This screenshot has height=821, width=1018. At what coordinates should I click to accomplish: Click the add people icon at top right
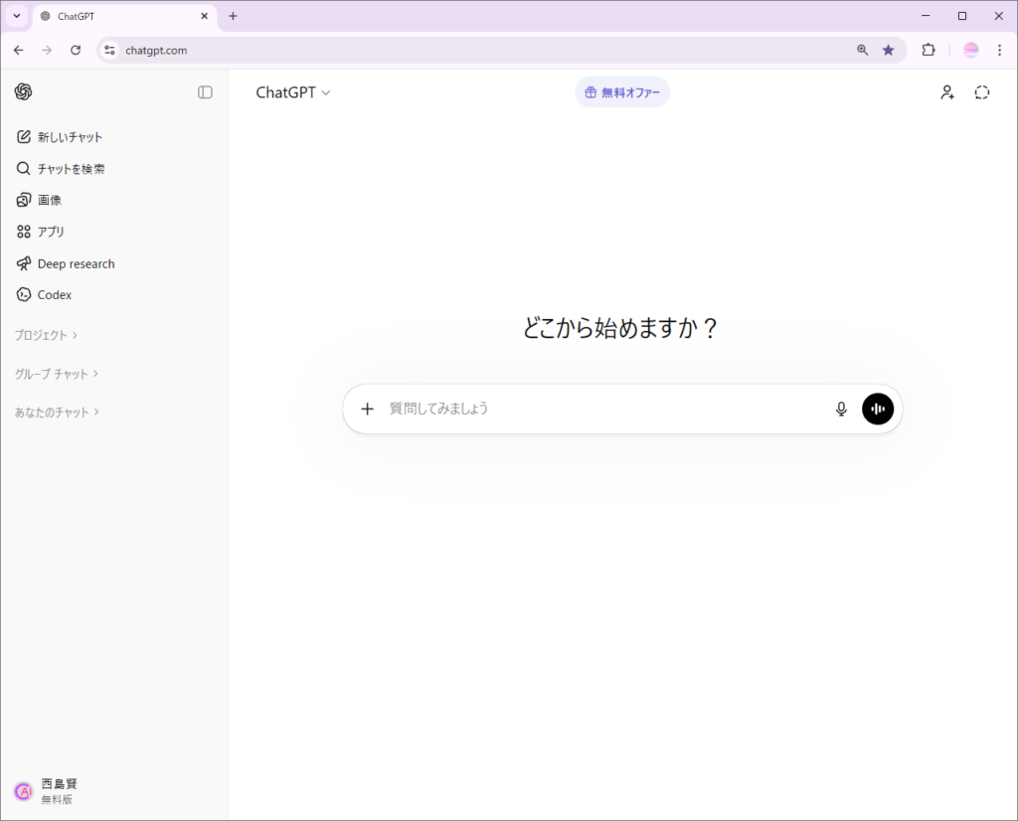pyautogui.click(x=947, y=92)
